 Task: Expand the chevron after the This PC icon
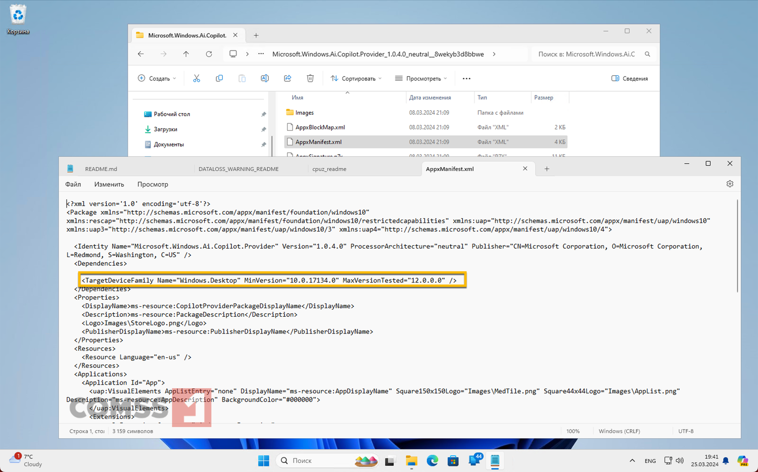[x=247, y=54]
